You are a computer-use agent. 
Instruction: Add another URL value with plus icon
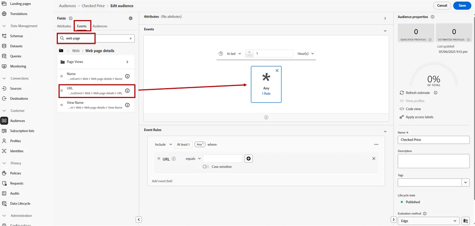point(249,159)
